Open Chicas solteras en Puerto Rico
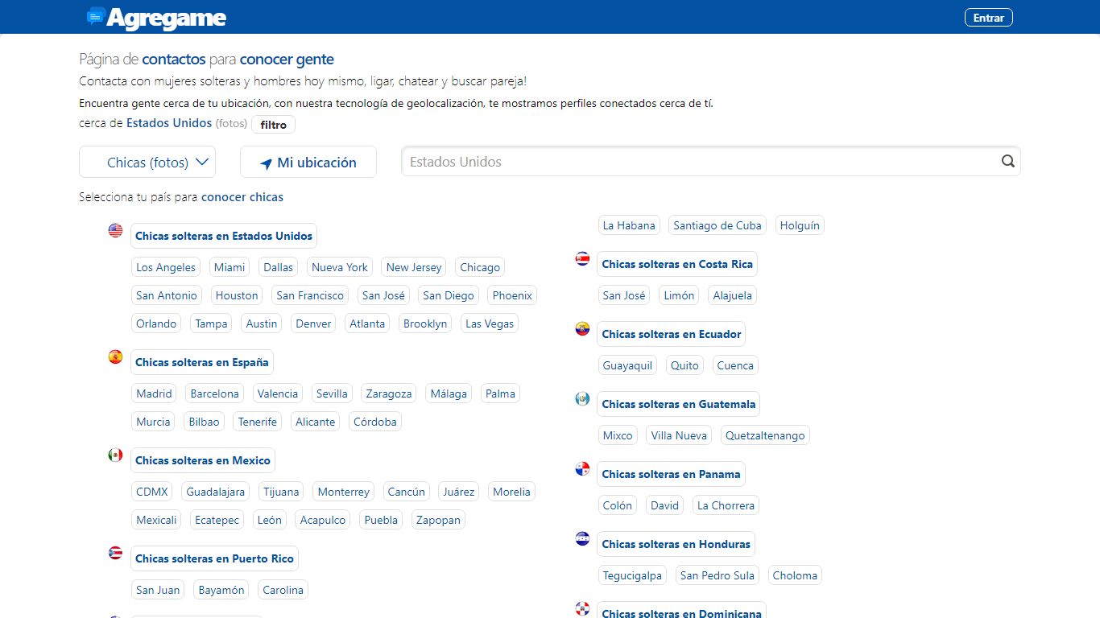The height and width of the screenshot is (618, 1100). (214, 558)
